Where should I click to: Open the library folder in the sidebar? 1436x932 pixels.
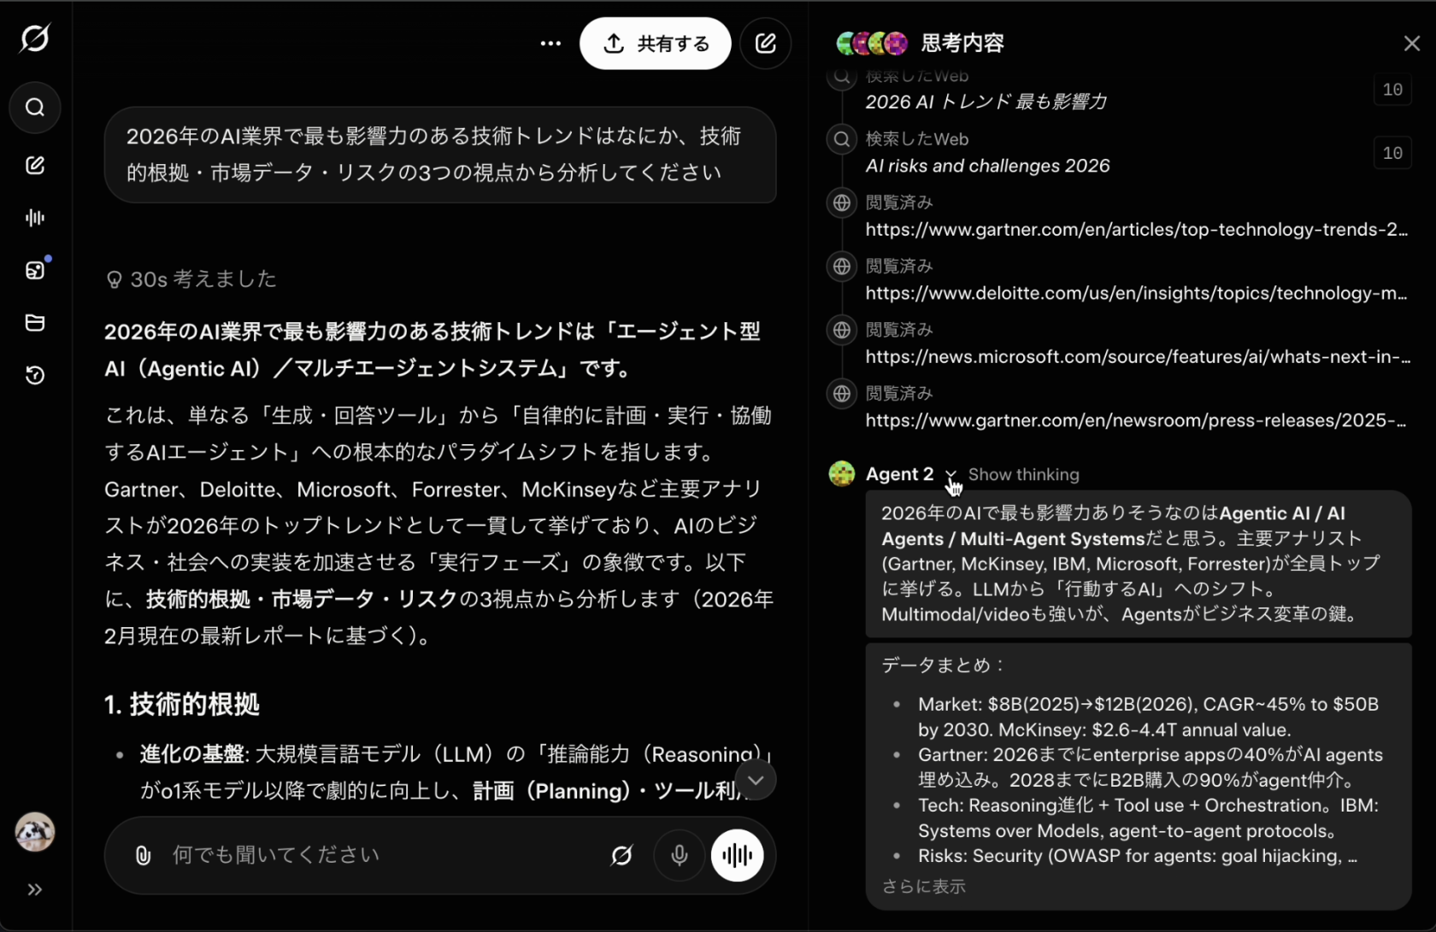tap(35, 323)
